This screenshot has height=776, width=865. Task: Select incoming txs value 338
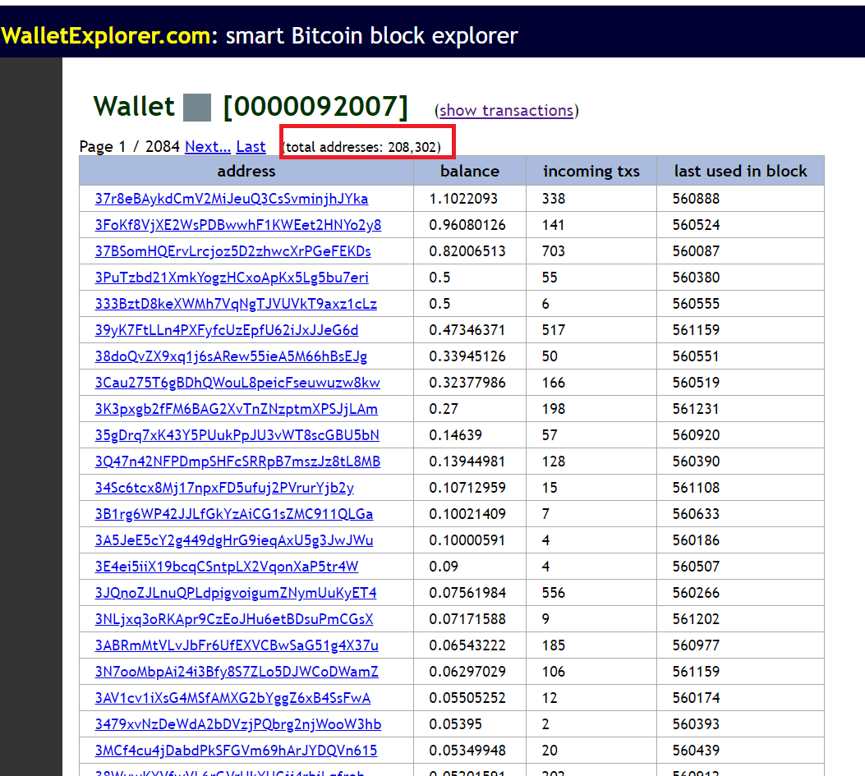554,199
